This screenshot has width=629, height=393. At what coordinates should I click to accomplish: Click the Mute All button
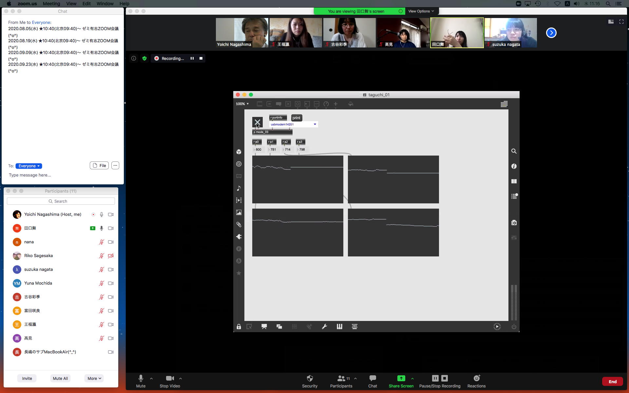pyautogui.click(x=60, y=378)
